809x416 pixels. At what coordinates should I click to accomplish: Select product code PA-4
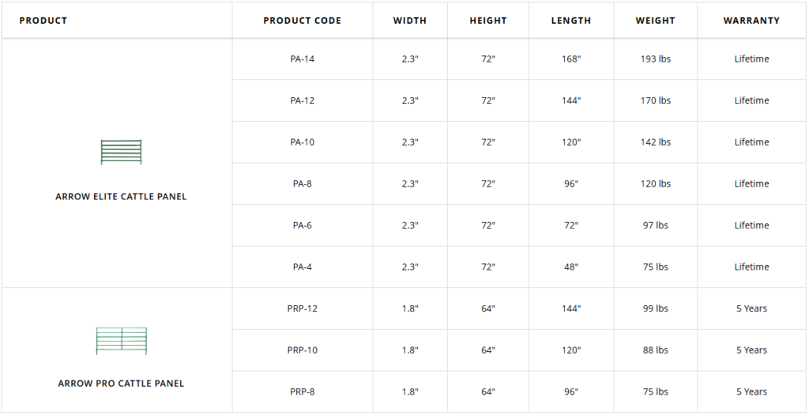pos(302,267)
